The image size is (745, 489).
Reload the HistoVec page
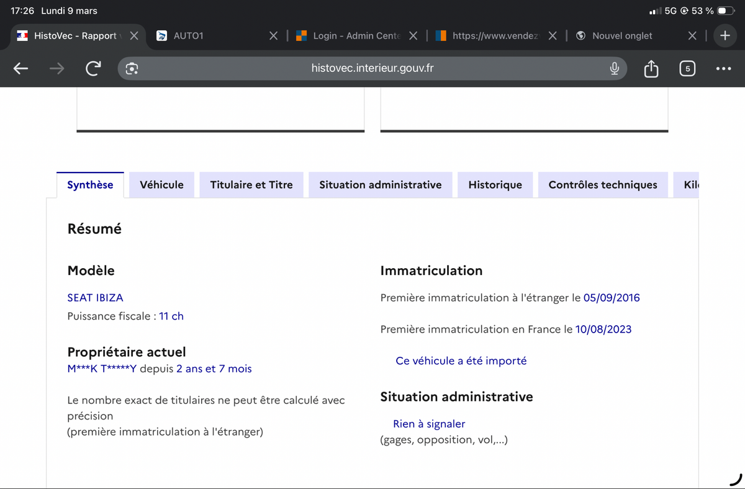[x=93, y=68]
